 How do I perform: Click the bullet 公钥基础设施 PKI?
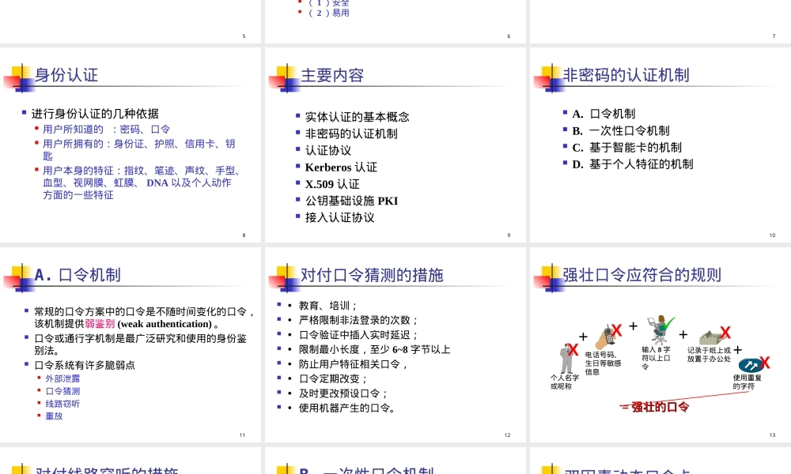pyautogui.click(x=352, y=201)
